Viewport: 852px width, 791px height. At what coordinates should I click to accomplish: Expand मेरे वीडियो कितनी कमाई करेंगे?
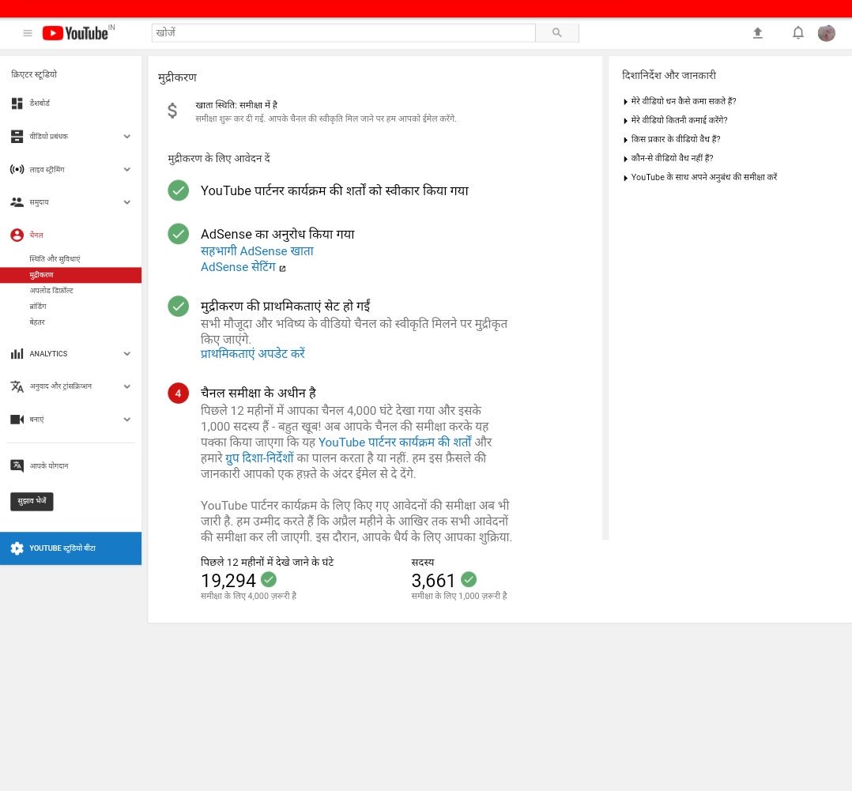coord(676,120)
